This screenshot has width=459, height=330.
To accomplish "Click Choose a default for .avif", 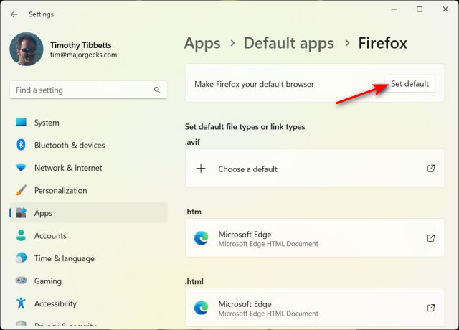I will pyautogui.click(x=315, y=168).
